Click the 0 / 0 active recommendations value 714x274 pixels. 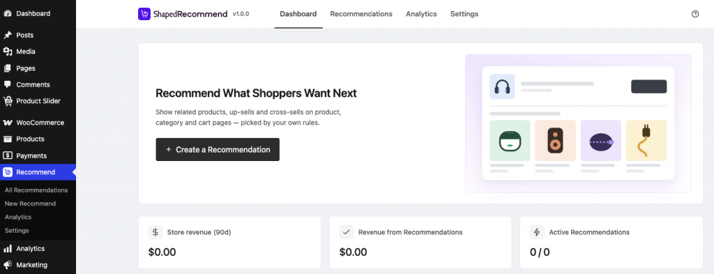point(540,252)
